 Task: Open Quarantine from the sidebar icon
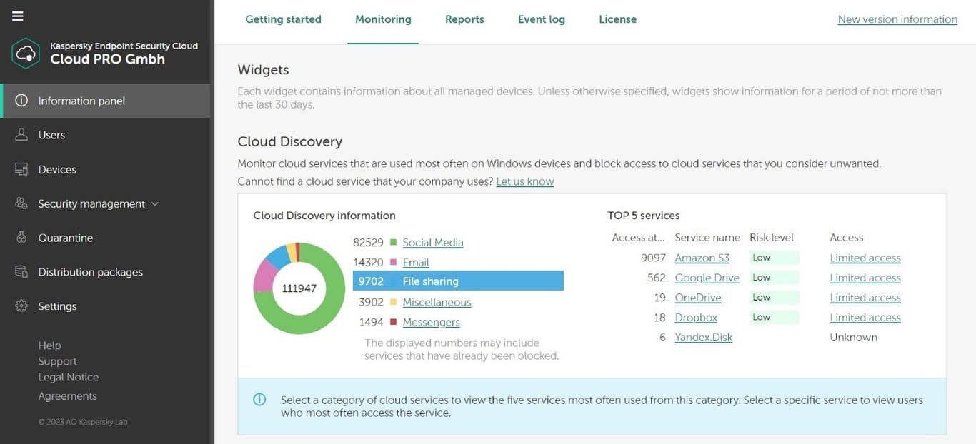(x=21, y=238)
